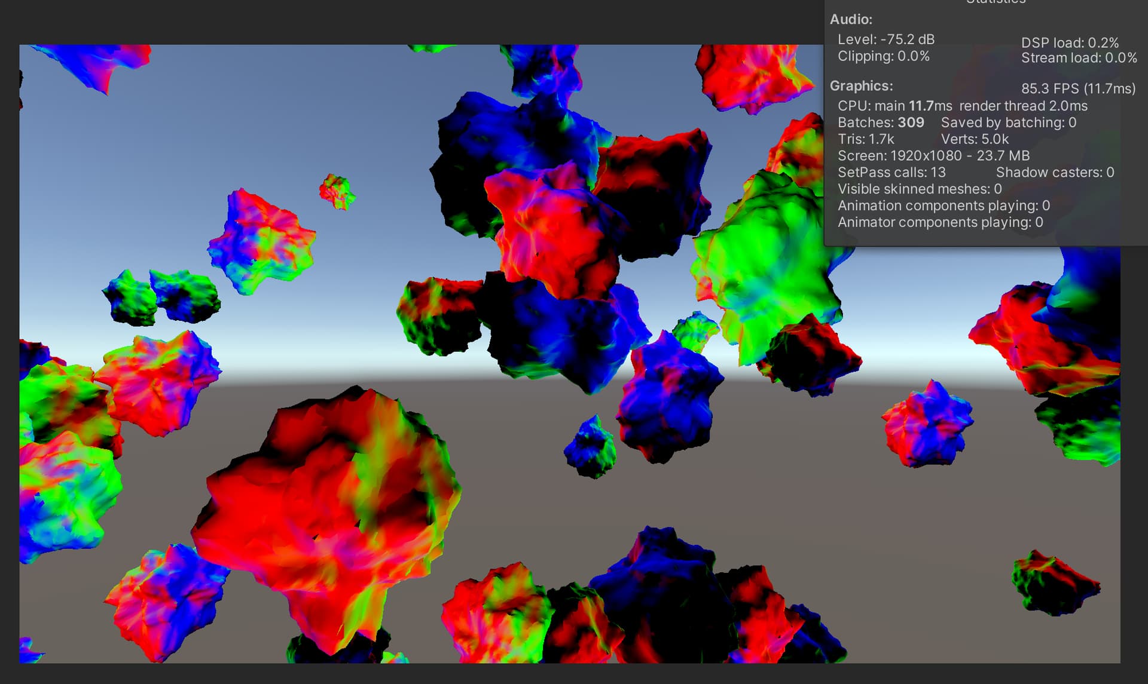Click the Audio section header
1148x684 pixels.
851,20
